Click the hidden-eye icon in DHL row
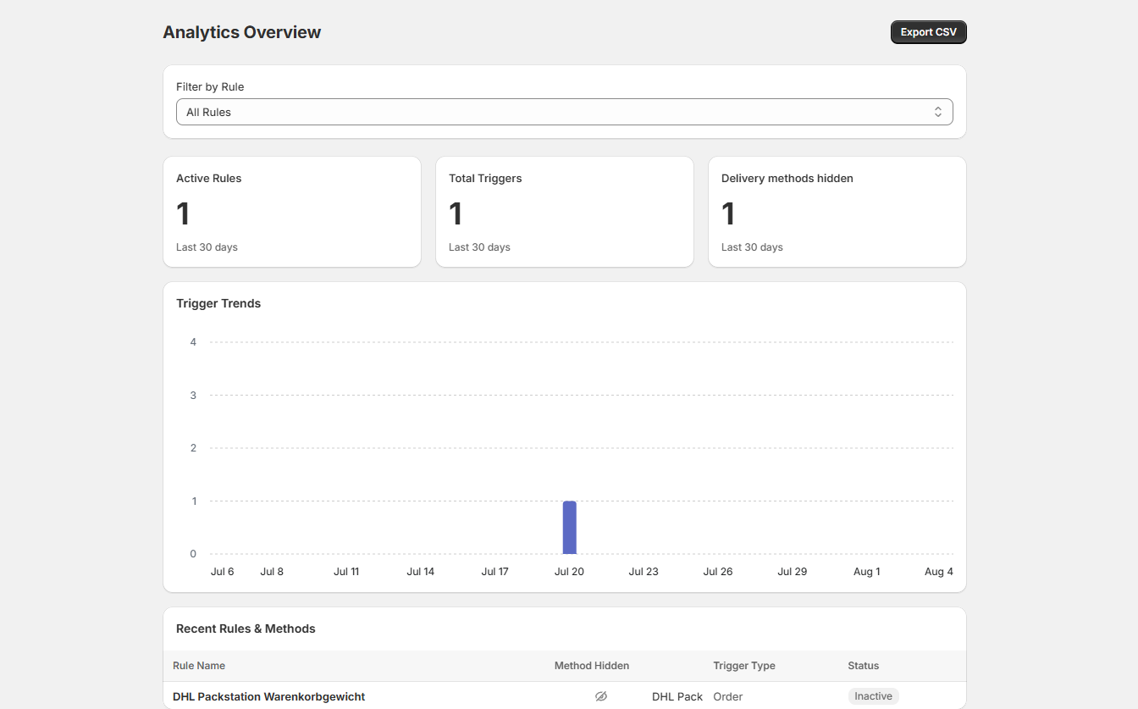Image resolution: width=1138 pixels, height=709 pixels. pos(601,696)
